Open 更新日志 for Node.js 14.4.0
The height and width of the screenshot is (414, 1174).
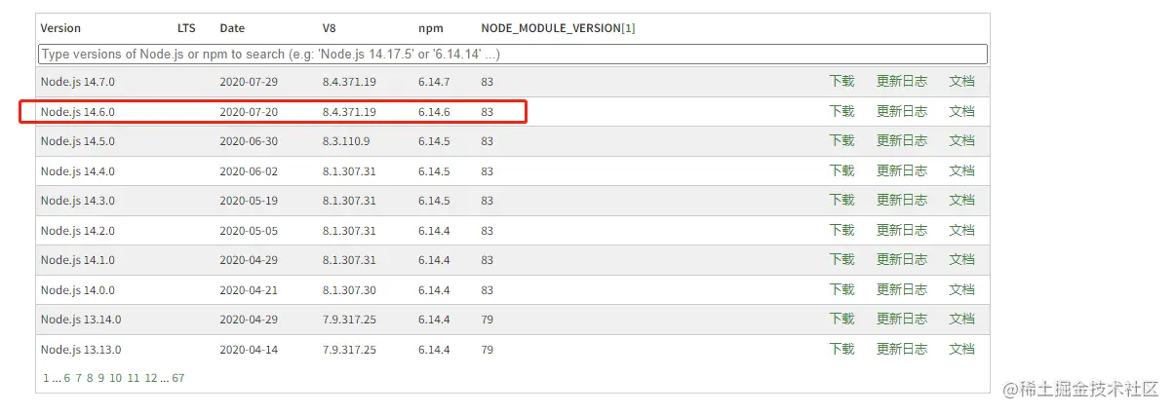[902, 171]
